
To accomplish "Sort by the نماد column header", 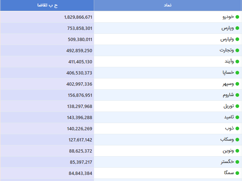I will pos(168,5).
